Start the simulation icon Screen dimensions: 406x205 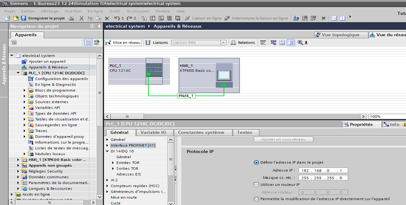point(169,18)
